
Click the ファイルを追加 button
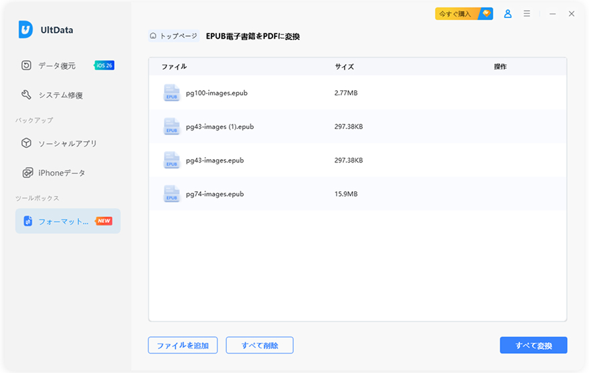tap(183, 345)
